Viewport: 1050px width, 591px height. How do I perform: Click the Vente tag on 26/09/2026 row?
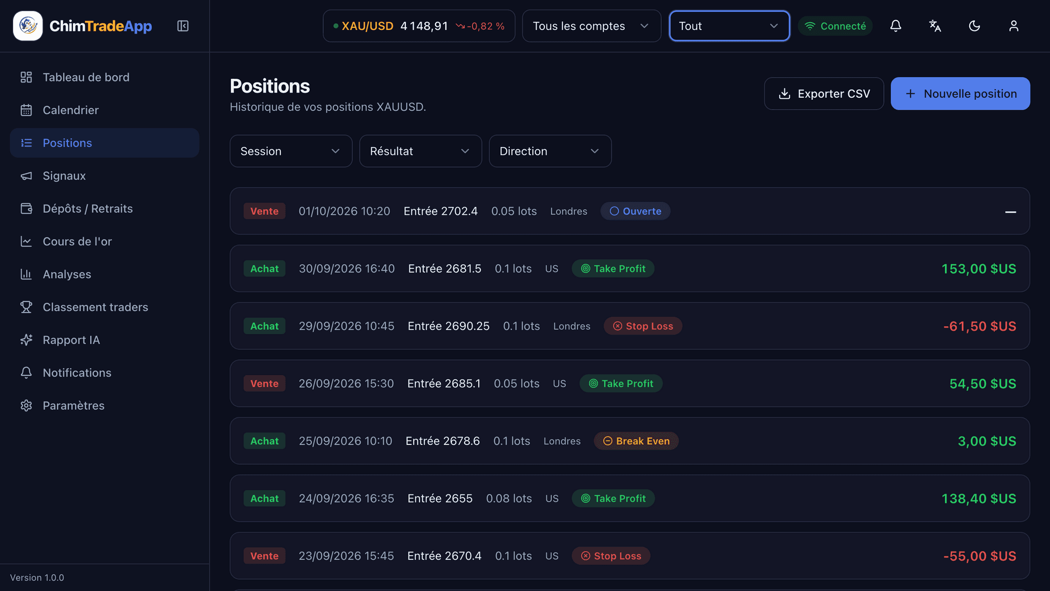pos(264,383)
